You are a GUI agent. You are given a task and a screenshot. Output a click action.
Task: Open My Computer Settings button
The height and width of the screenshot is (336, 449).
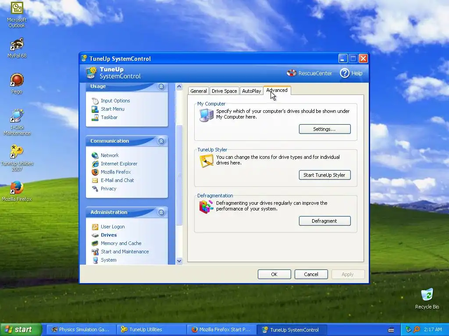(325, 129)
